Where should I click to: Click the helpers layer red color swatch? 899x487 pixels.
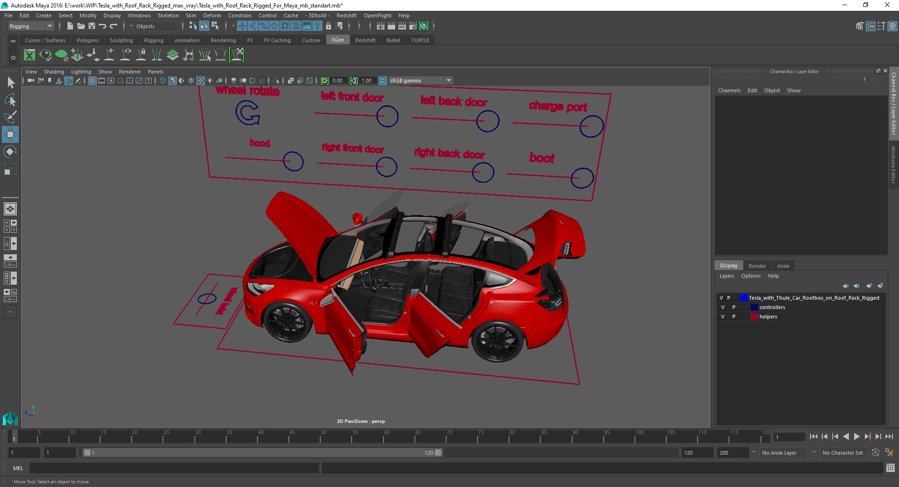point(754,317)
